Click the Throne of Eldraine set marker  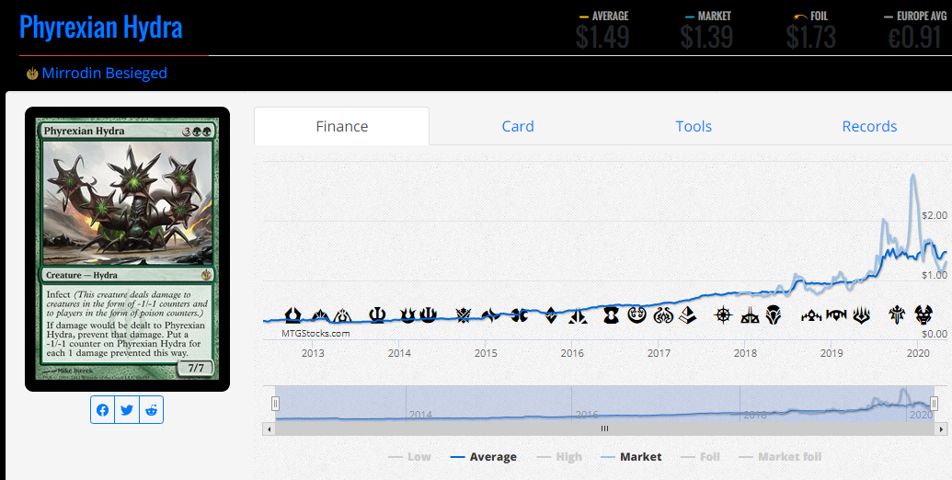coord(897,315)
